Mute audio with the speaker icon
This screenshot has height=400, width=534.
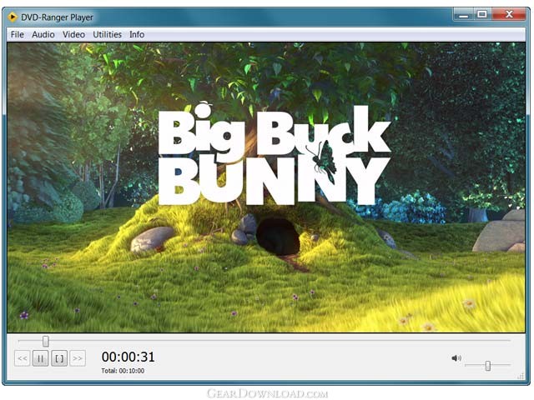click(x=456, y=358)
